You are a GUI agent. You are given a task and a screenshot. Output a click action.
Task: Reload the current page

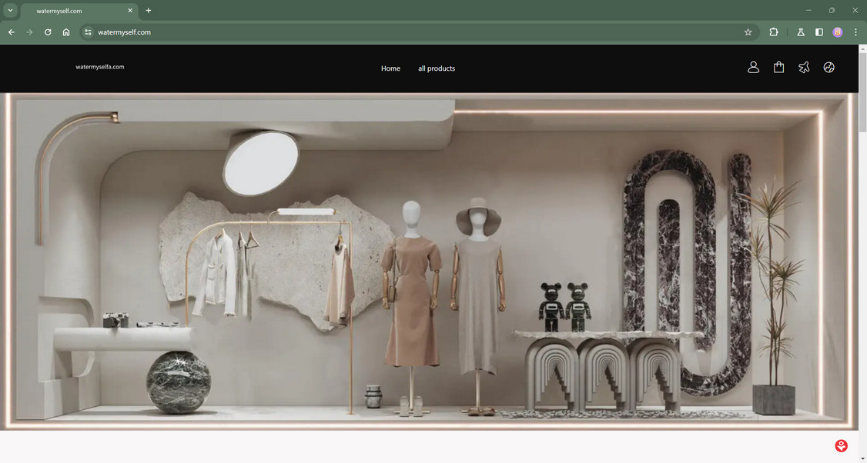48,32
